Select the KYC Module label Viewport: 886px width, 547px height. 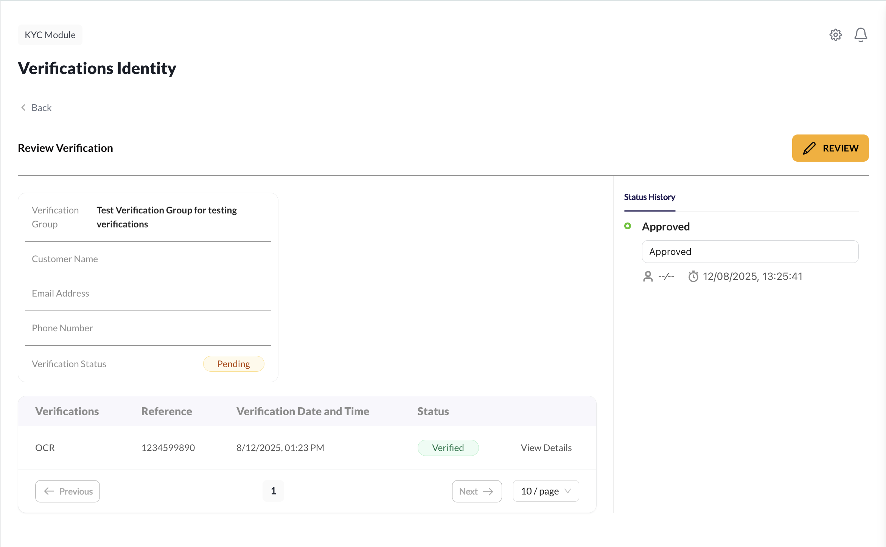click(x=50, y=34)
